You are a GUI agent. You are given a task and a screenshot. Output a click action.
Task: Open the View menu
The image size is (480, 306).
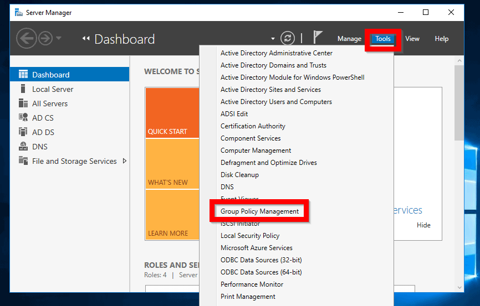point(412,39)
